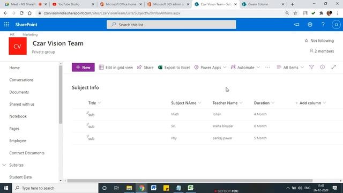Open a new browser tab
This screenshot has height=193, width=343.
tap(293, 4)
